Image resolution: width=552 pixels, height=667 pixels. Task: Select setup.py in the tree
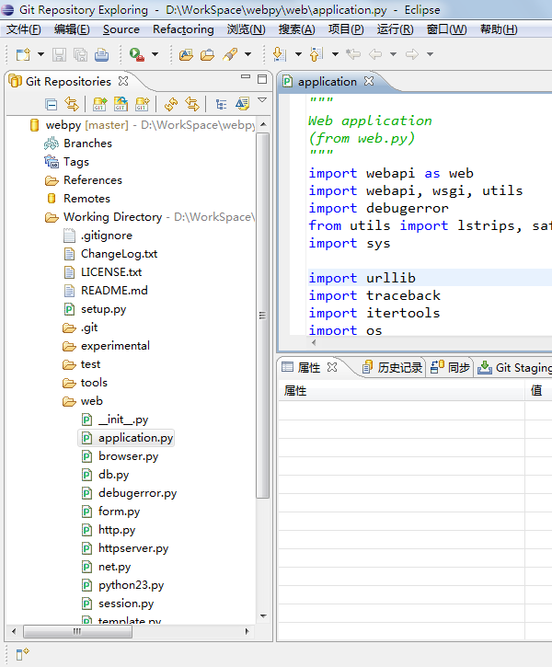(96, 309)
